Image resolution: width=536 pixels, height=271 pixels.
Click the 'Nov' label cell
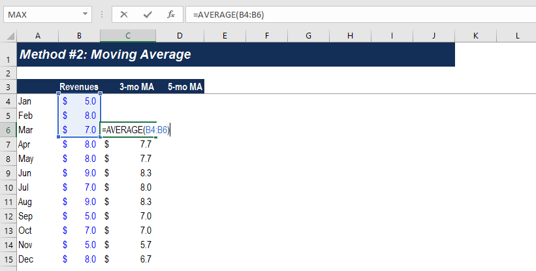38,245
